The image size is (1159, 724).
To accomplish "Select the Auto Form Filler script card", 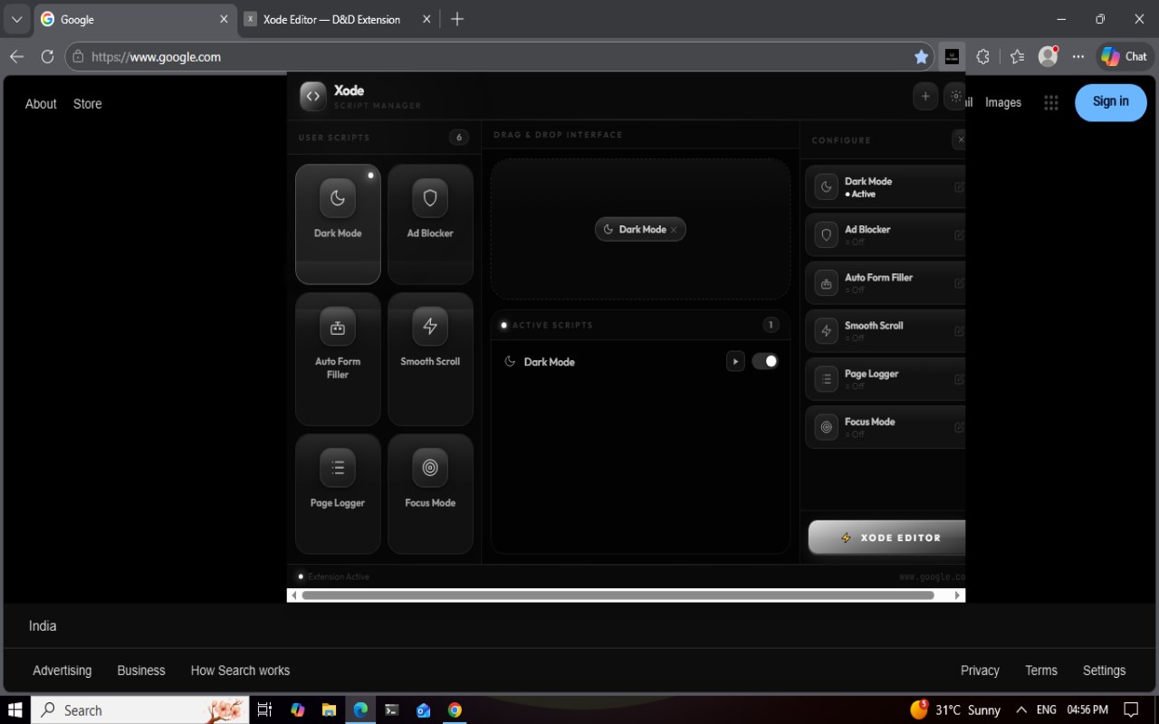I will (338, 358).
